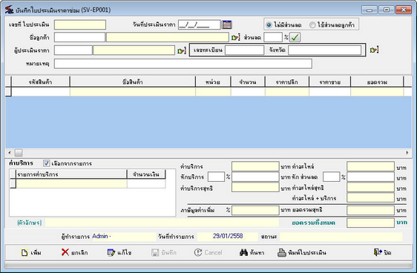Screen dimensions: 417x273
Task: Click the แก้ไข (Edit) button
Action: (119, 252)
